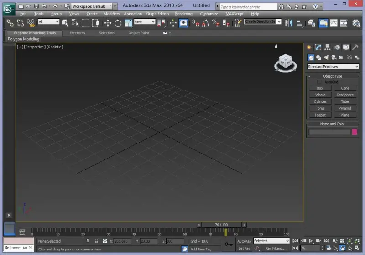Enable the AutoGrid checkbox
The width and height of the screenshot is (365, 255).
[319, 82]
